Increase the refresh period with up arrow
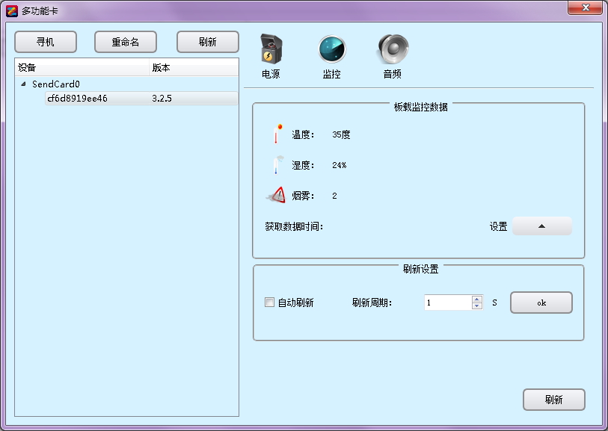The image size is (608, 431). [476, 299]
